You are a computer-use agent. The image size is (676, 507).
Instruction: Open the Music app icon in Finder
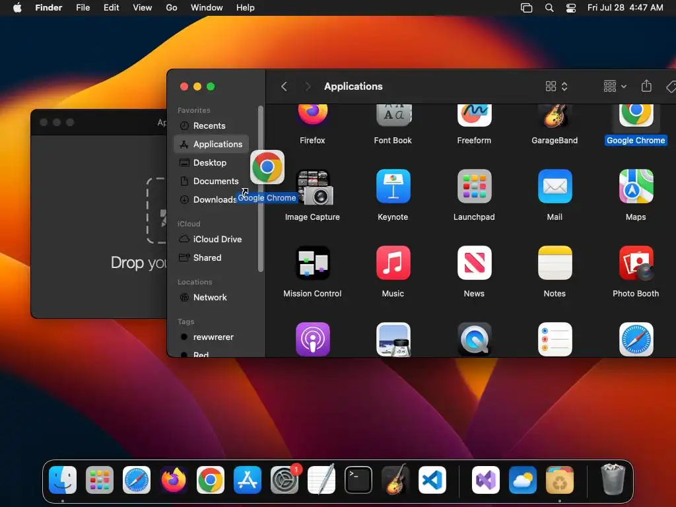(393, 263)
